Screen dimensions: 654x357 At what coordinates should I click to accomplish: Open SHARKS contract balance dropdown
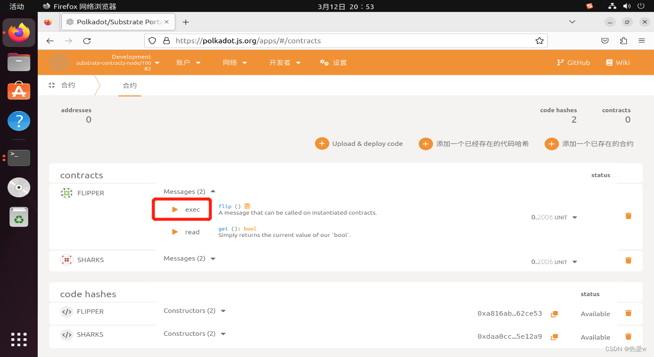(x=575, y=262)
